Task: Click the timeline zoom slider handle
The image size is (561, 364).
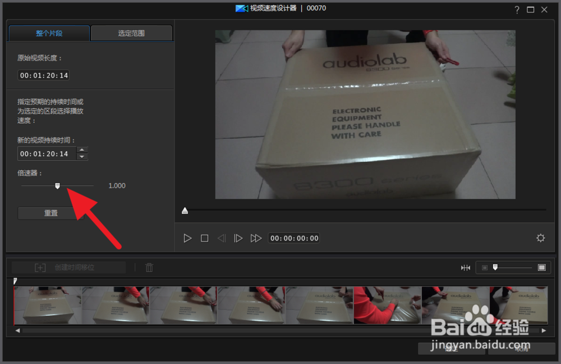Action: (x=495, y=267)
